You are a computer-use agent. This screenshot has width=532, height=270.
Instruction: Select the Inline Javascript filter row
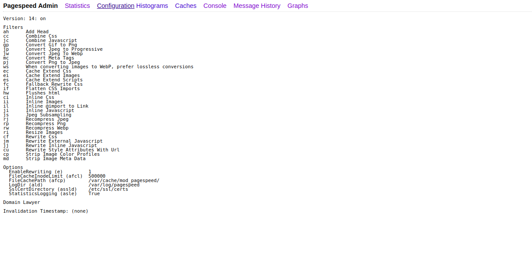pyautogui.click(x=39, y=110)
